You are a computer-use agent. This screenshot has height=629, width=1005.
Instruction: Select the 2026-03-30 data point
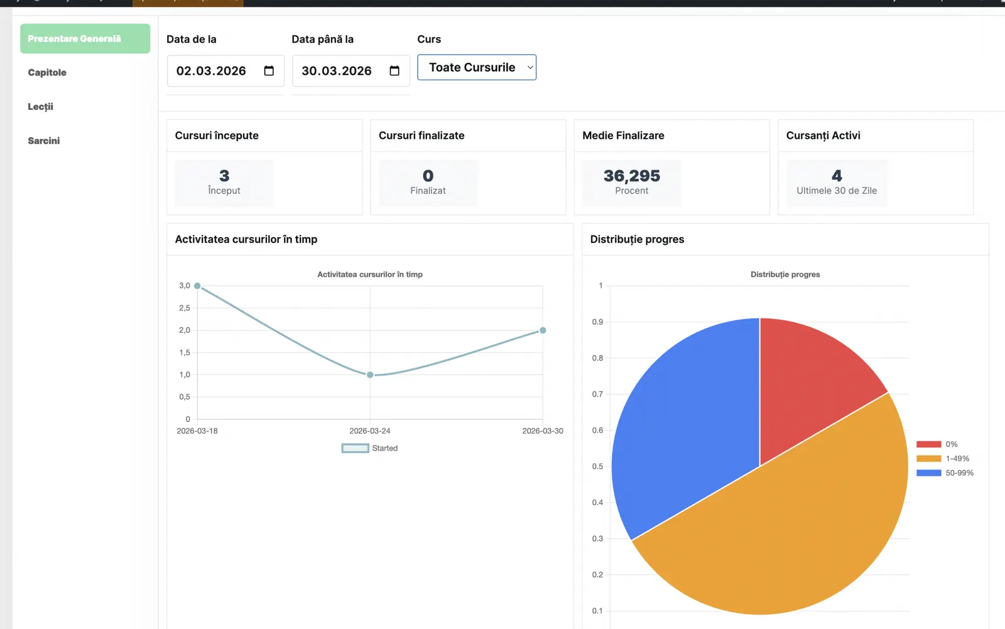543,330
